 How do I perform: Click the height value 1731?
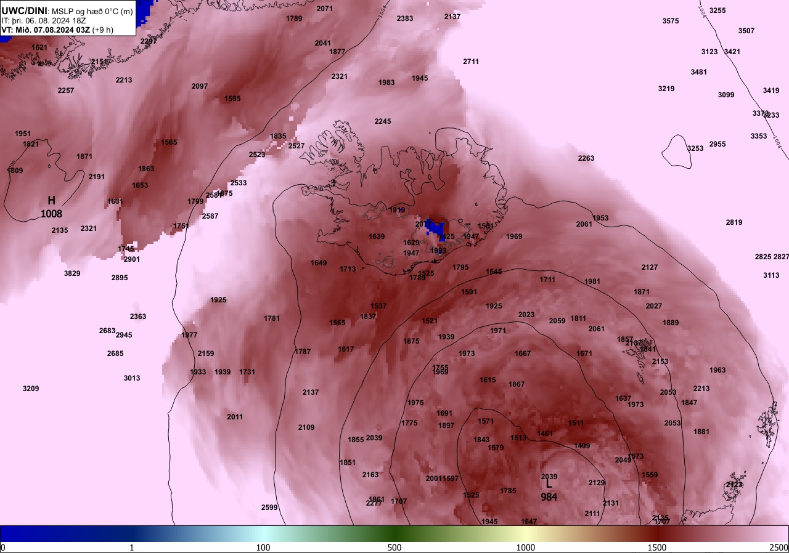247,372
